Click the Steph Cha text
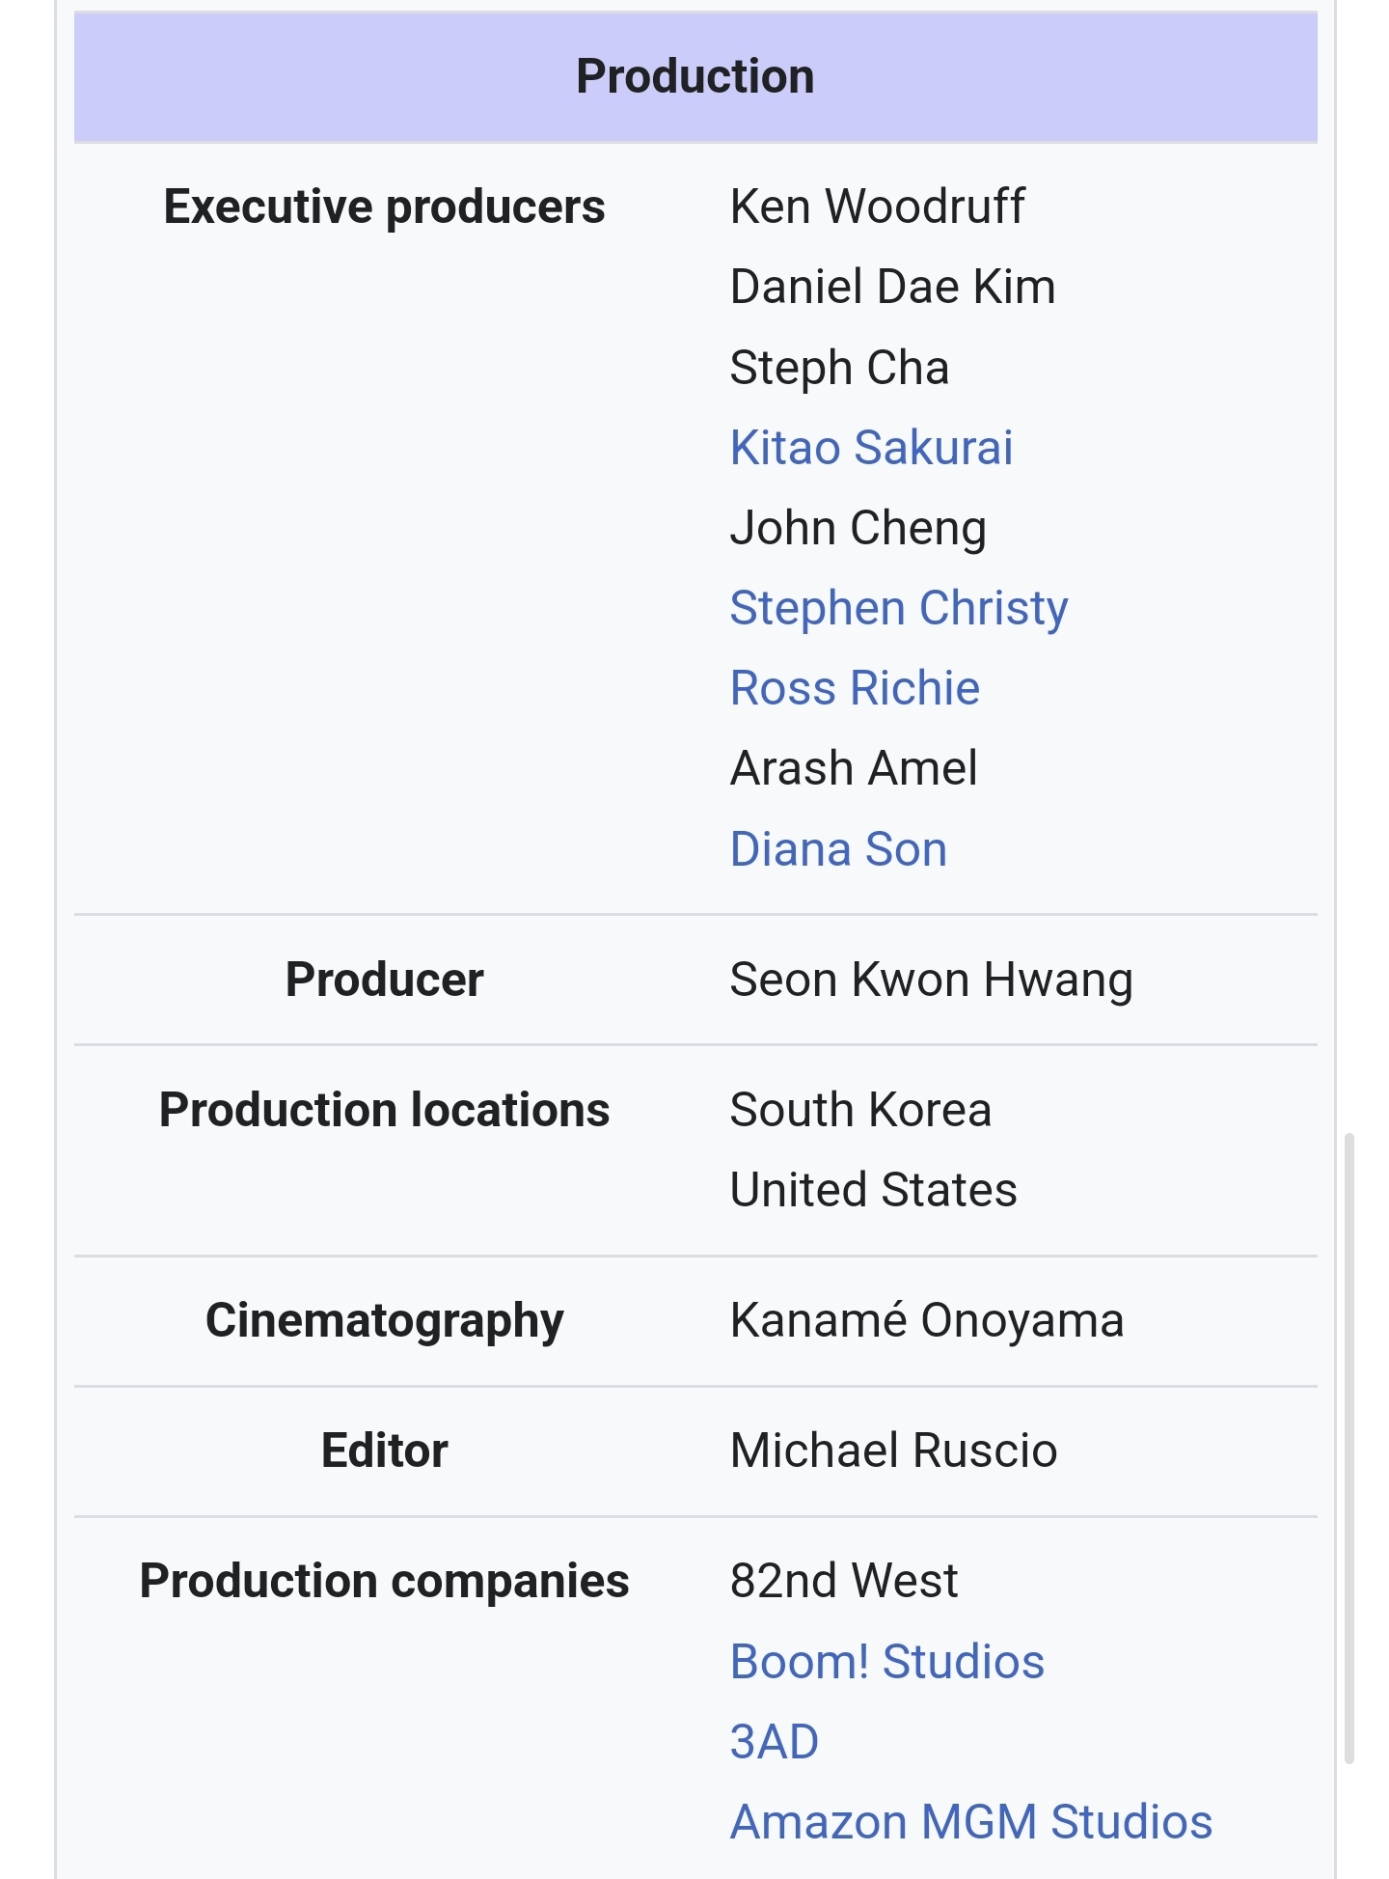Screen dimensions: 1389x1879 839,368
